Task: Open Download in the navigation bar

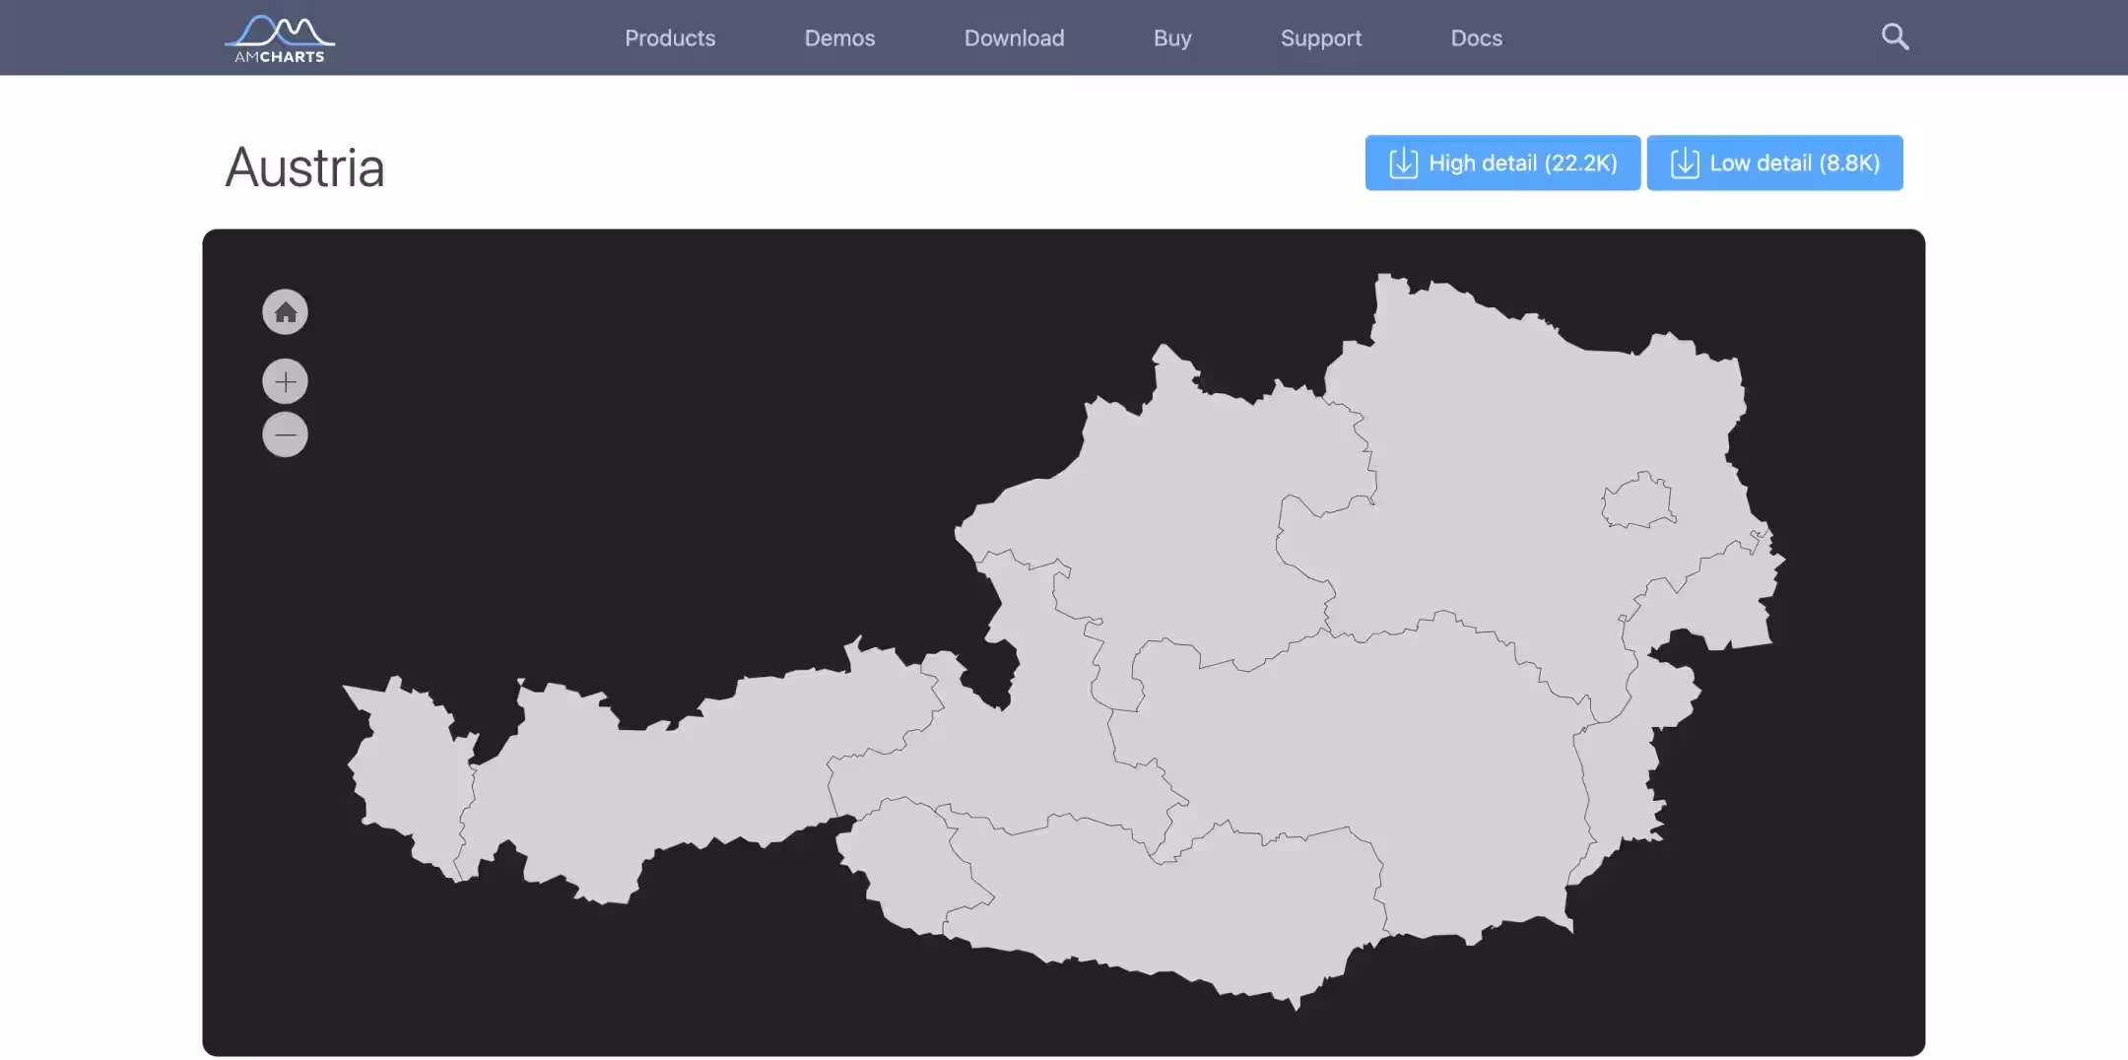Action: tap(1014, 38)
